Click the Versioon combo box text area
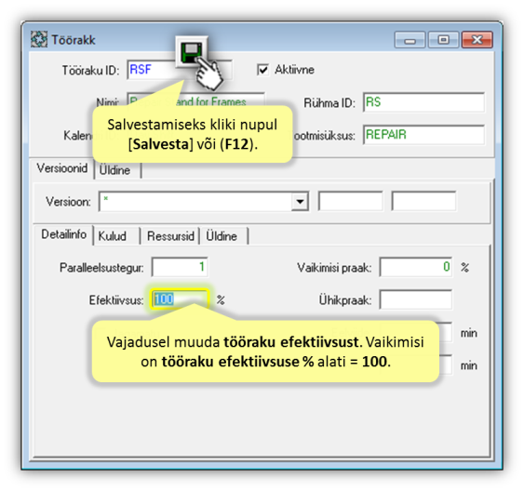The height and width of the screenshot is (491, 524). pyautogui.click(x=195, y=202)
